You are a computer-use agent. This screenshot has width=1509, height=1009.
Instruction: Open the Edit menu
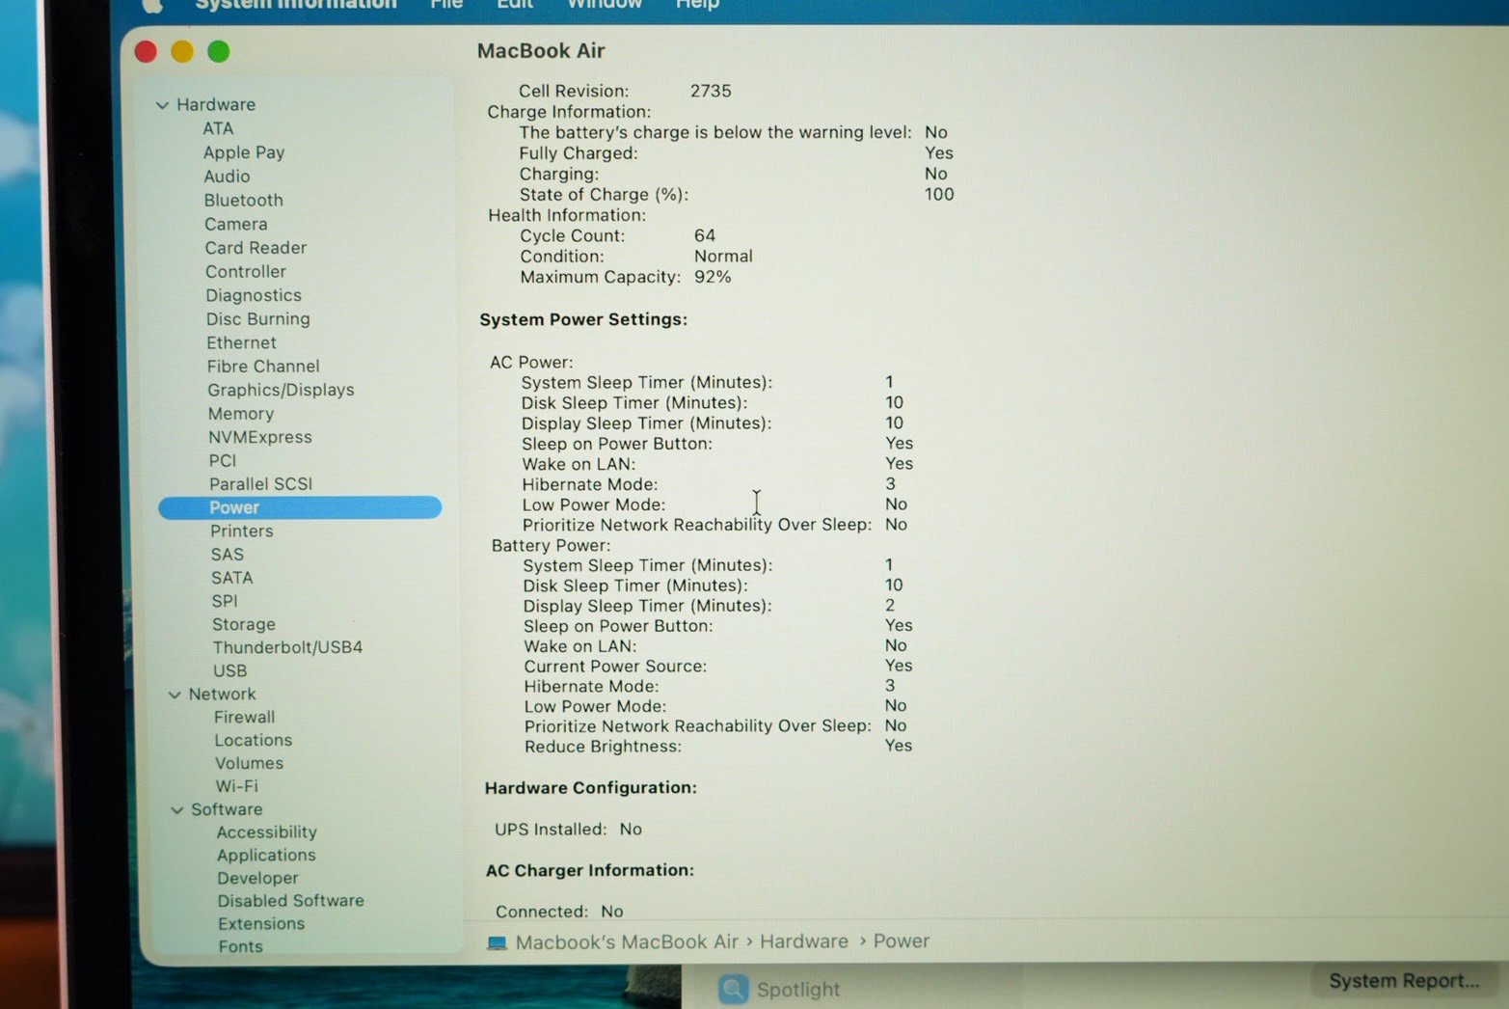click(x=515, y=5)
